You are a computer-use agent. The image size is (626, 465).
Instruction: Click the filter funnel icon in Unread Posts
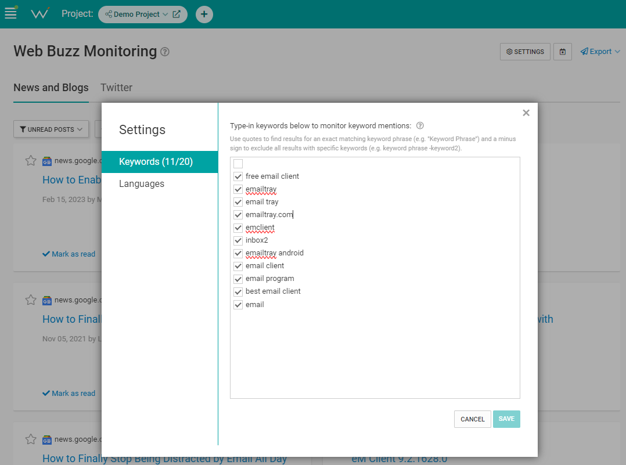pyautogui.click(x=23, y=129)
